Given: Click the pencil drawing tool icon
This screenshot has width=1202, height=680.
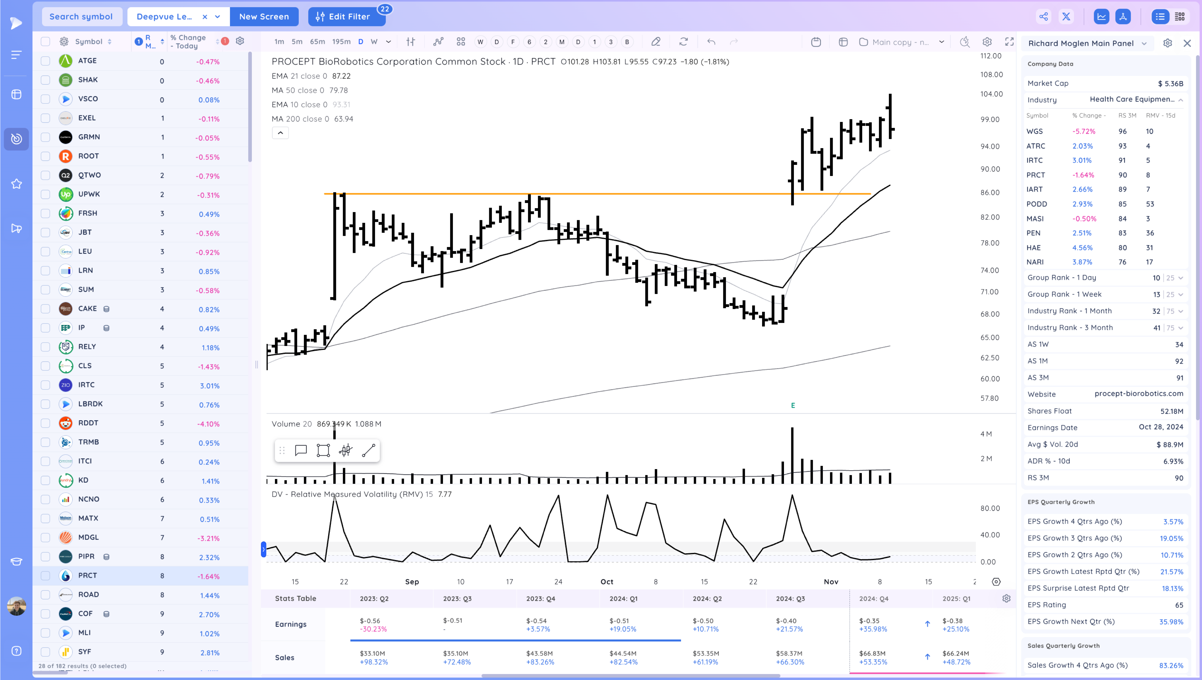Looking at the screenshot, I should click(656, 42).
